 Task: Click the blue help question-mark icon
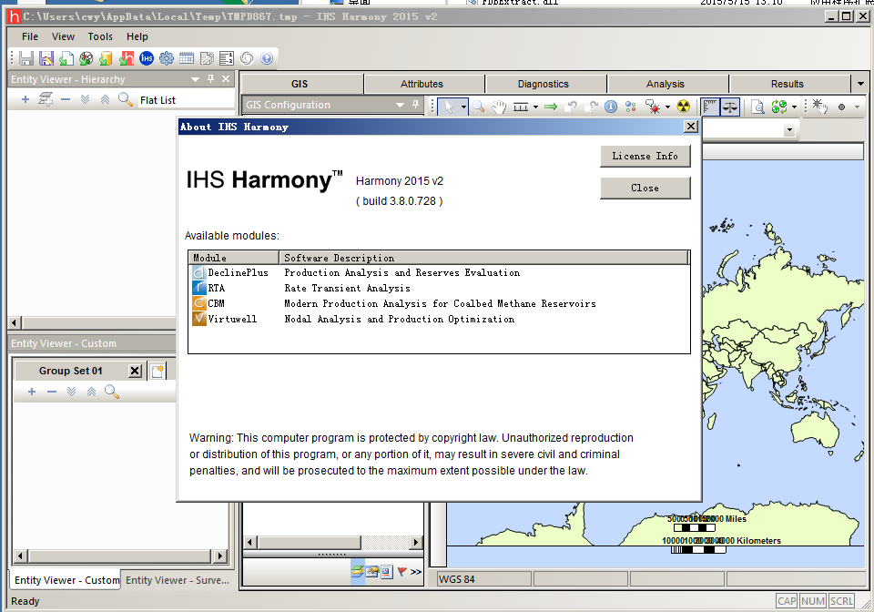point(267,58)
